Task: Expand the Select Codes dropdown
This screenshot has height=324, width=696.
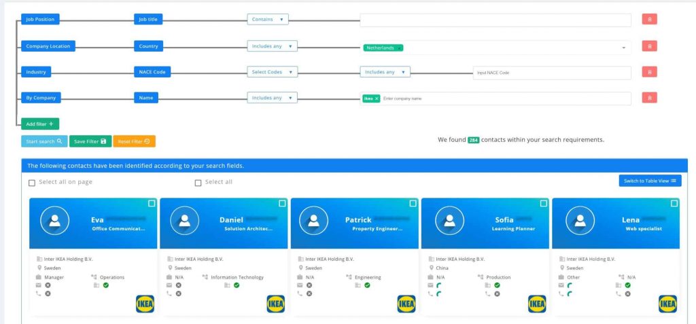Action: (x=272, y=72)
